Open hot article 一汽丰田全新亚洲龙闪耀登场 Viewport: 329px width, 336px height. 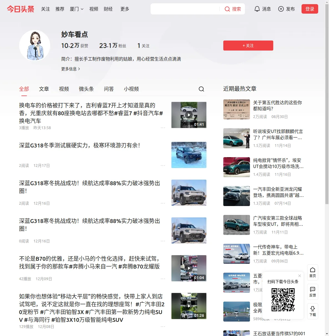(x=279, y=192)
